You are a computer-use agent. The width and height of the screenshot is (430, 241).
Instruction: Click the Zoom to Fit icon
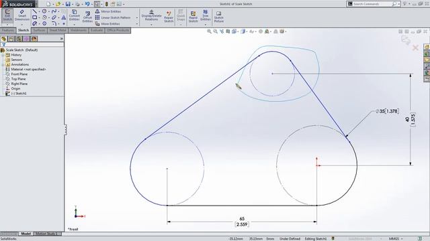click(209, 31)
